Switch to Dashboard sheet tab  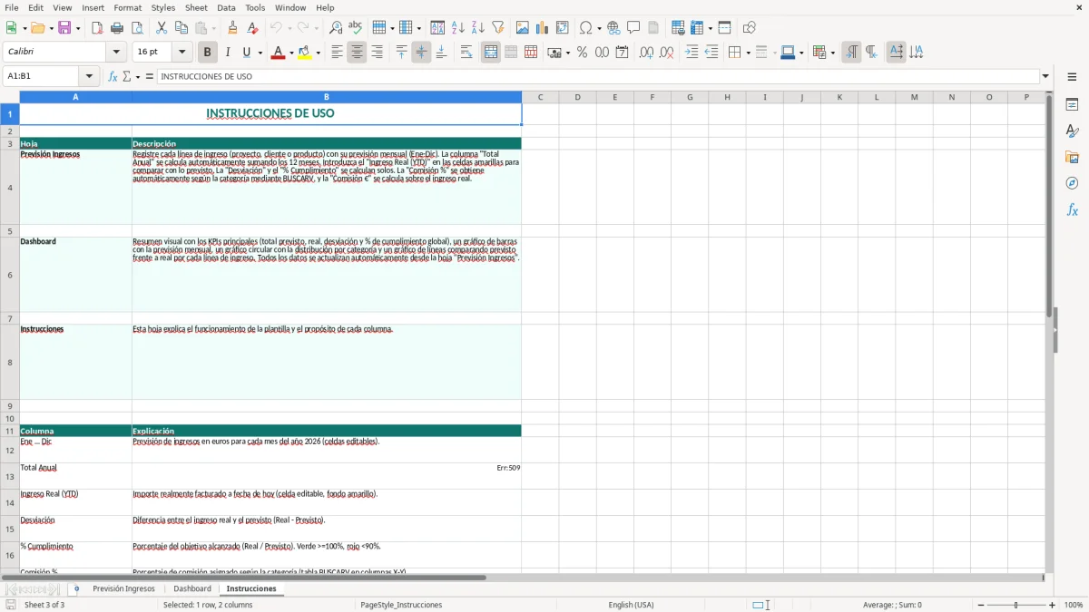point(192,588)
